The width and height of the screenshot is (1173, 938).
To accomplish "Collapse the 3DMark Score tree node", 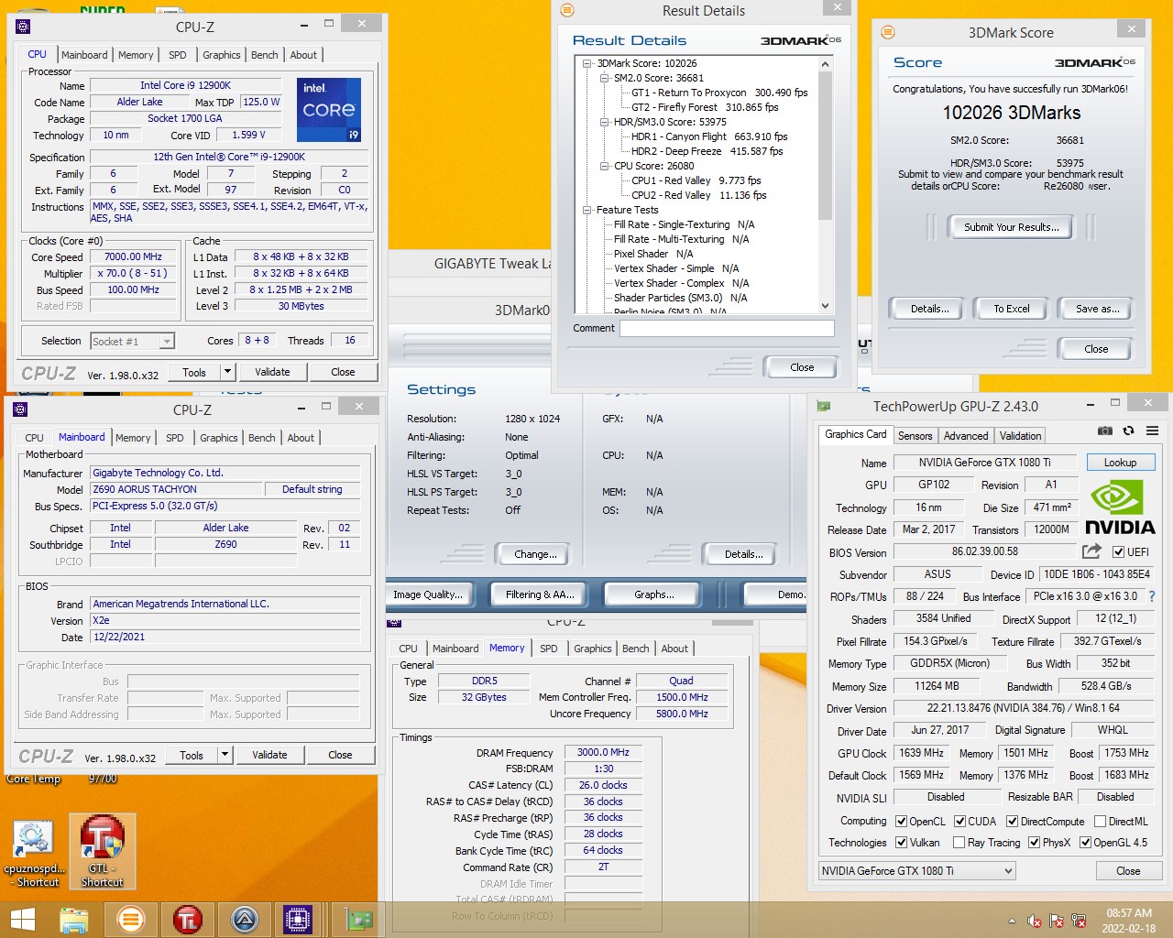I will (586, 63).
